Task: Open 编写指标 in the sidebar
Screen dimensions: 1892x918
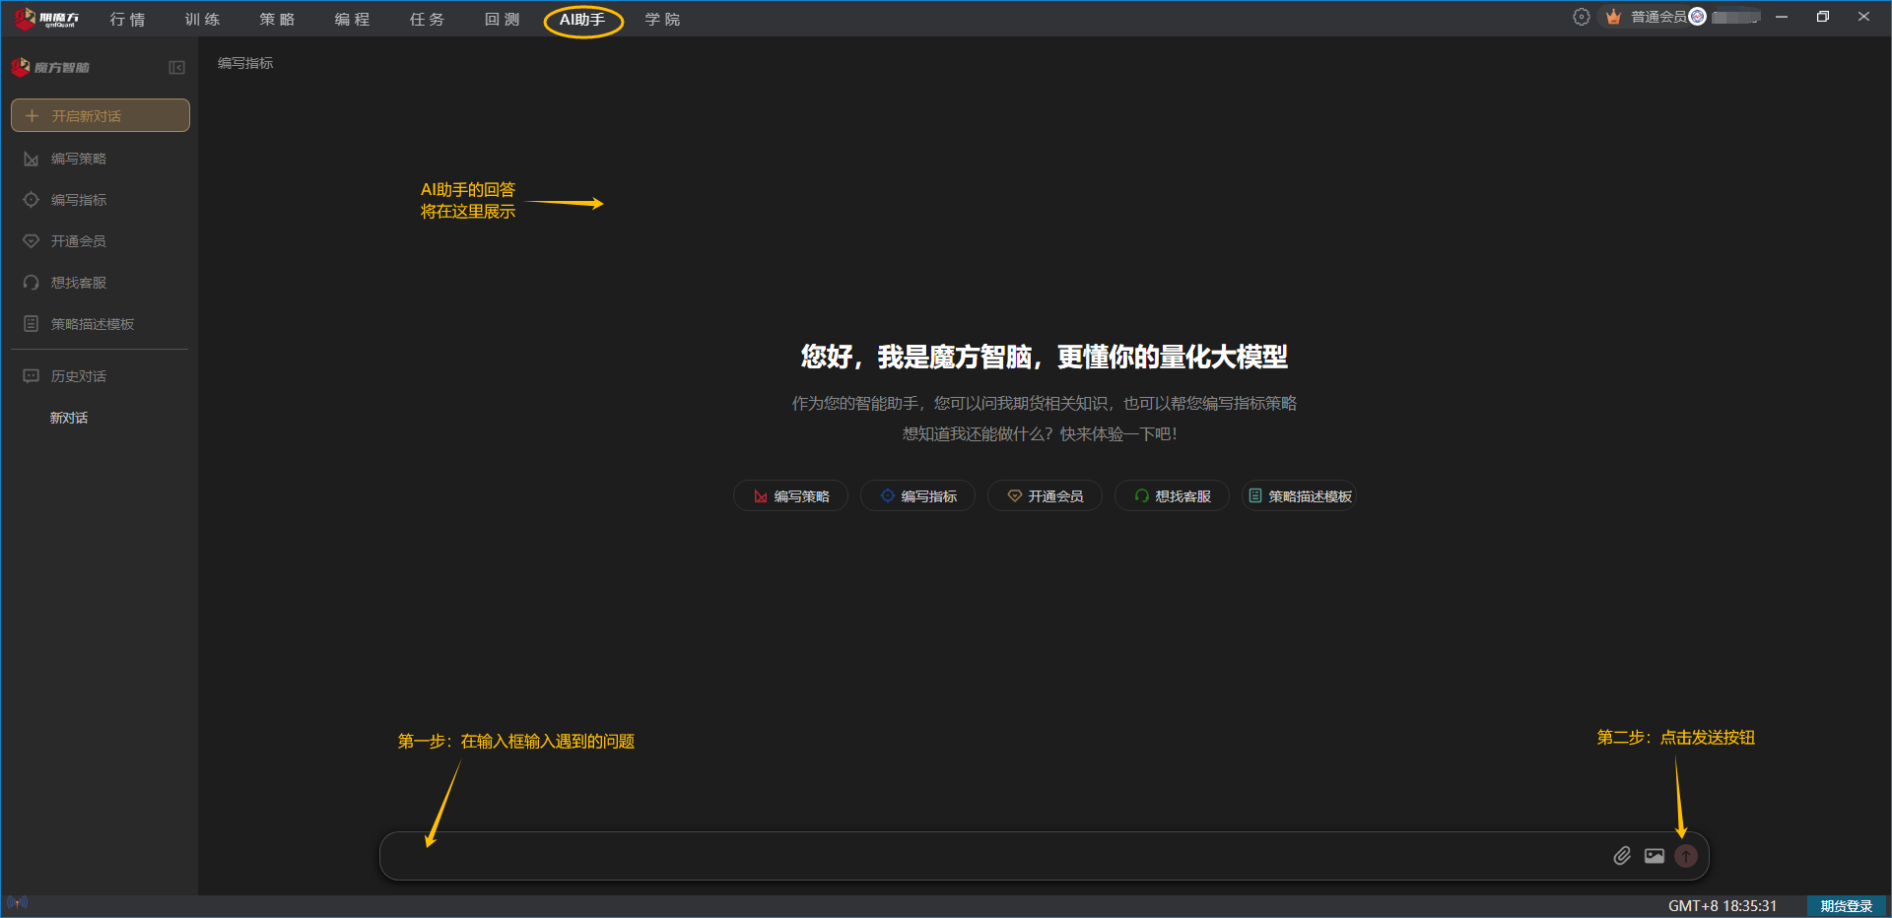Action: pyautogui.click(x=79, y=200)
